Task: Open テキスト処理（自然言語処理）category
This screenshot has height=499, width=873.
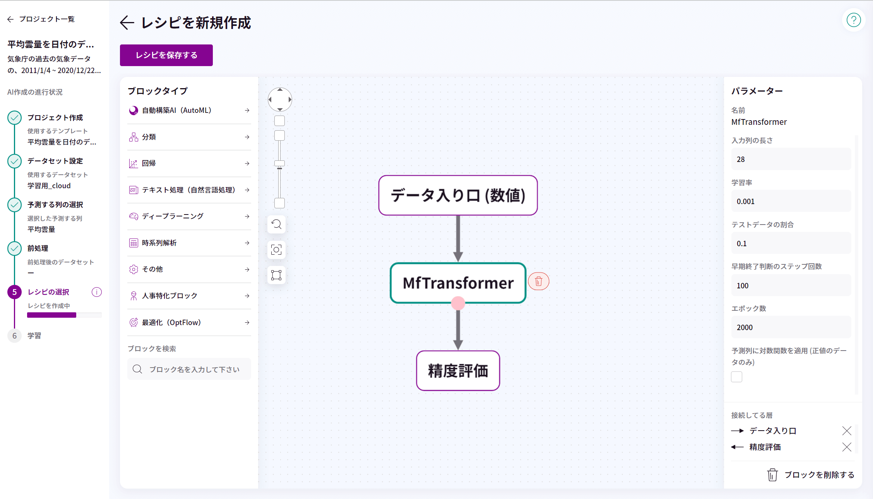Action: pyautogui.click(x=189, y=190)
